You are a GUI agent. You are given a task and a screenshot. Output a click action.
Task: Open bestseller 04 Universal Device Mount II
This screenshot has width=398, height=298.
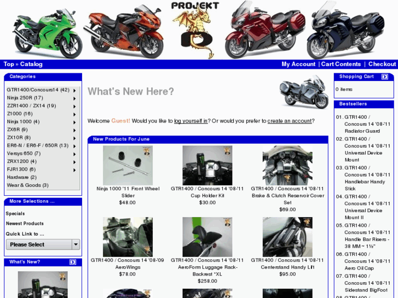pos(367,207)
